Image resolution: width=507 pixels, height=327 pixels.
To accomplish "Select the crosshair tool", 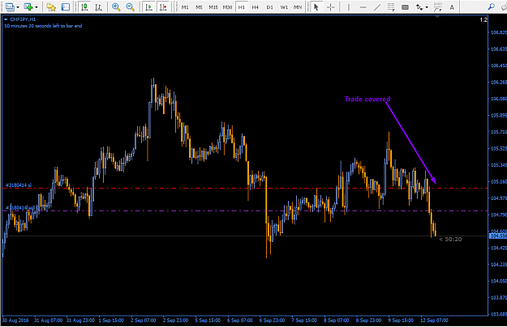I will coord(330,6).
